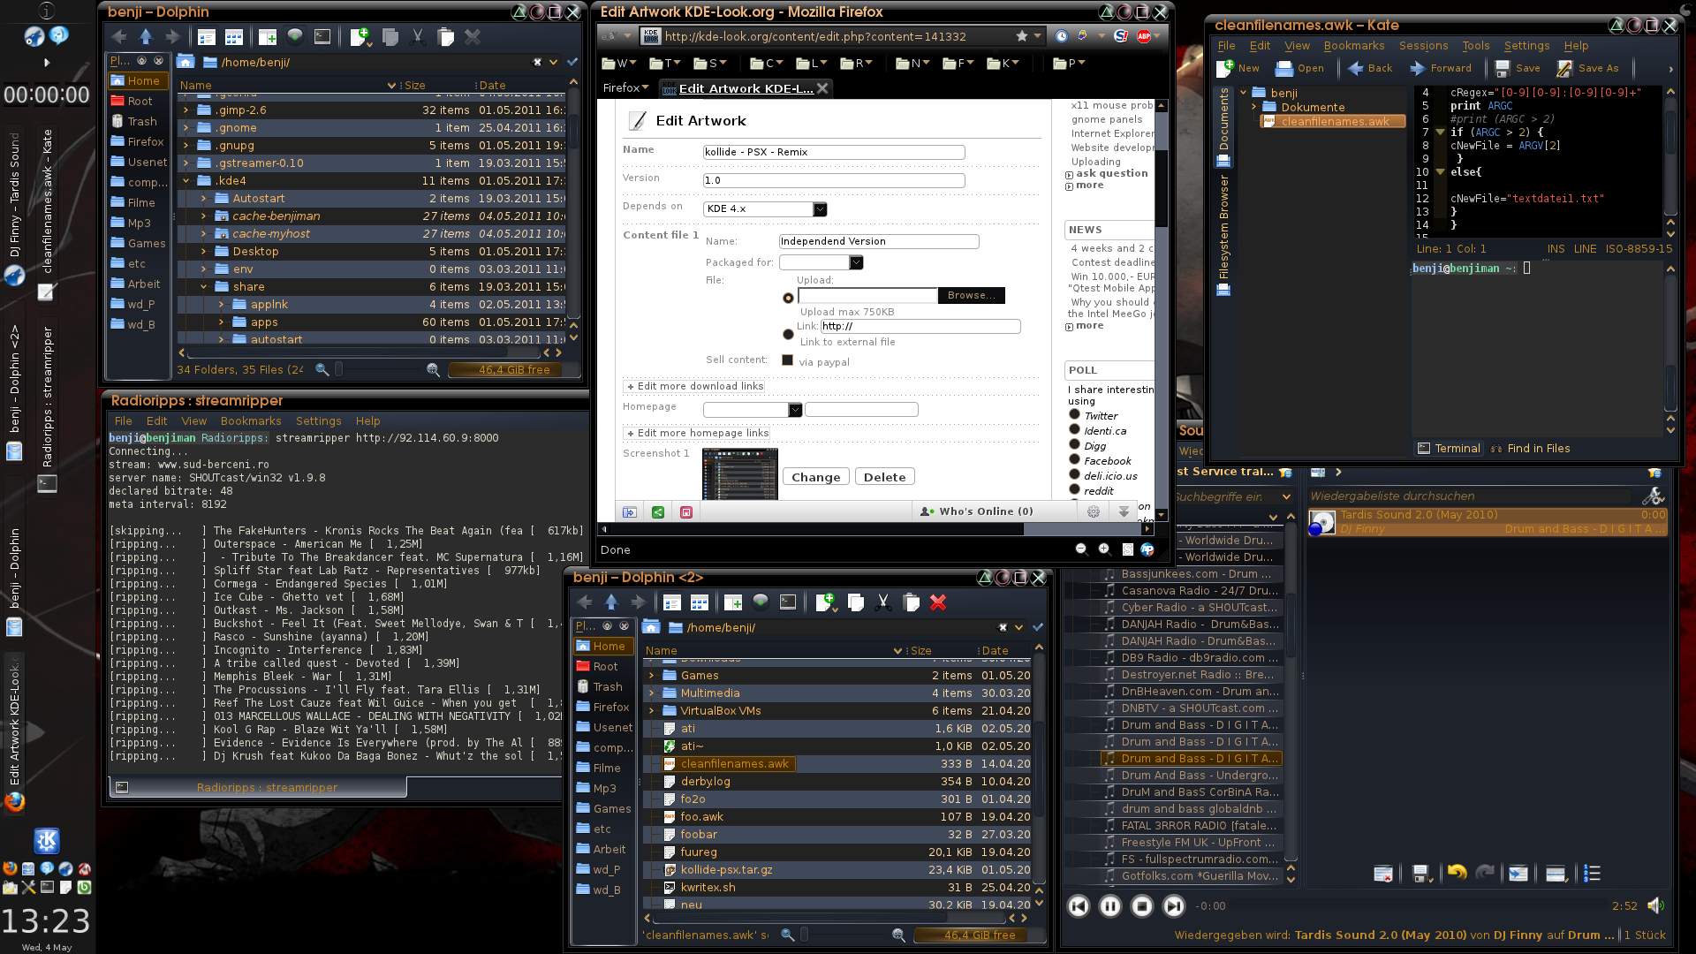Click the Adblock Plus icon in Firefox
The height and width of the screenshot is (954, 1696).
click(x=1144, y=36)
